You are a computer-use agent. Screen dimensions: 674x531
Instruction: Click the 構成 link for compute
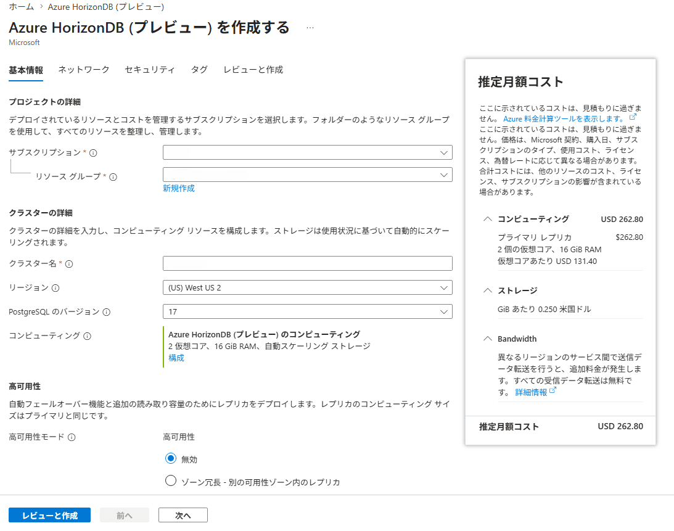click(176, 358)
